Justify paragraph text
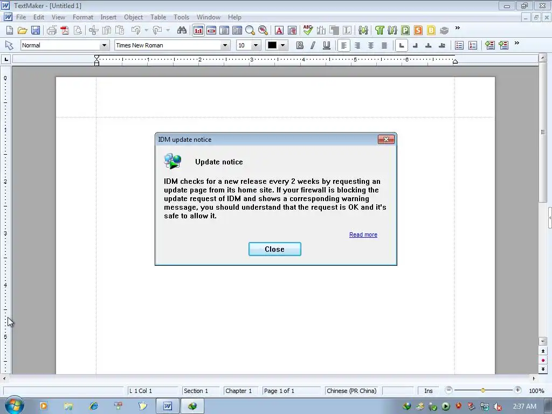The height and width of the screenshot is (414, 552). pyautogui.click(x=384, y=45)
